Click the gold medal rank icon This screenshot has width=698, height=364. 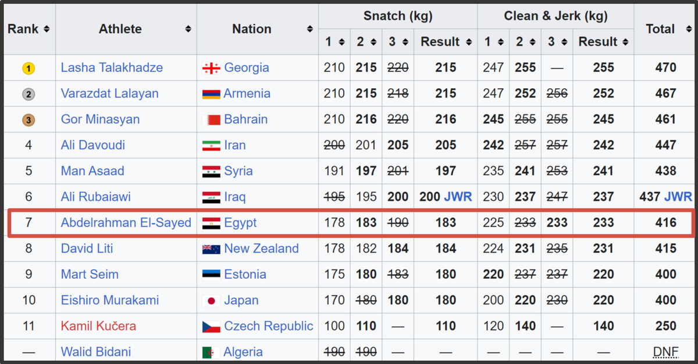[29, 69]
